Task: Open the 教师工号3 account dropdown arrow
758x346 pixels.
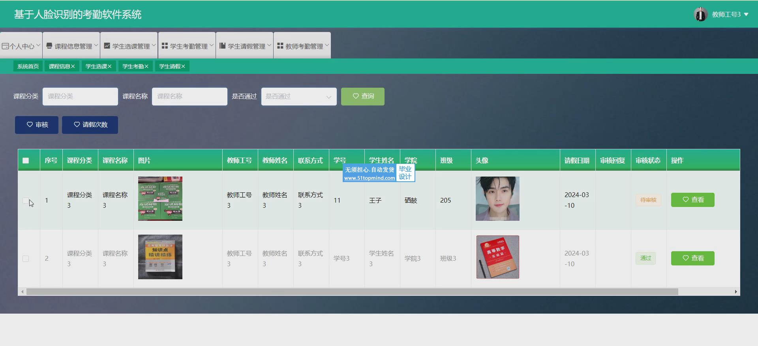Action: click(x=746, y=14)
